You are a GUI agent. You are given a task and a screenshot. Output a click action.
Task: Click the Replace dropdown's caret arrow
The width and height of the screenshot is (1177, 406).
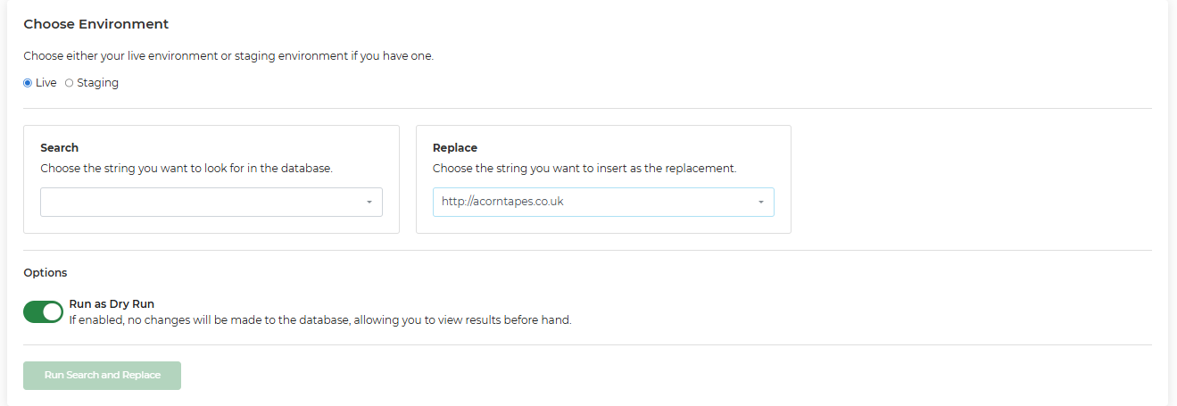coord(761,203)
